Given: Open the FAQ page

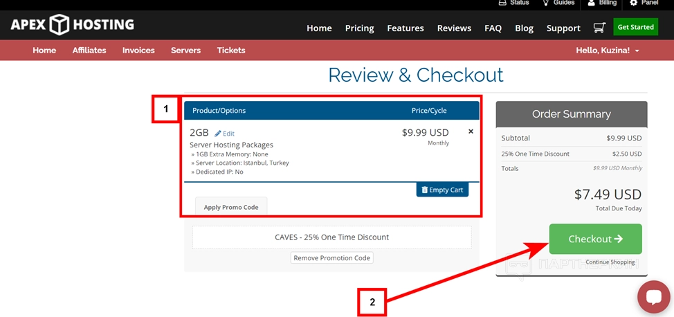Looking at the screenshot, I should pyautogui.click(x=493, y=28).
